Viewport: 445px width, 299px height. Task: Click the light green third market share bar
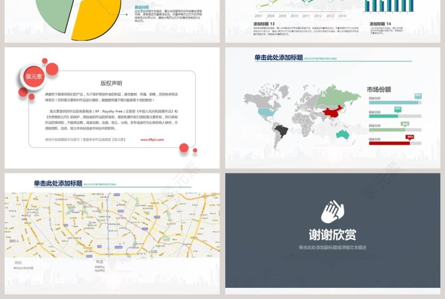[x=387, y=130]
